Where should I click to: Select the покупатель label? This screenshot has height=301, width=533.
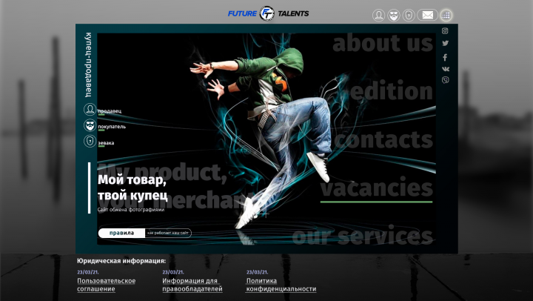pyautogui.click(x=112, y=127)
